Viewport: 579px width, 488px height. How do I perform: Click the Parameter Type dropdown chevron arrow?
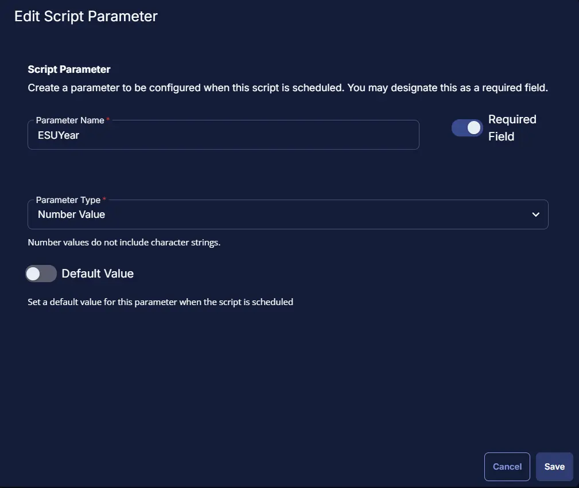(535, 214)
